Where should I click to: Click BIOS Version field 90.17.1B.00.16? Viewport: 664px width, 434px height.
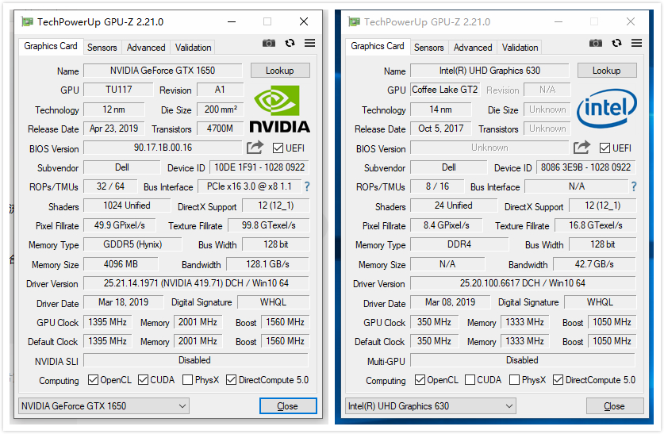point(163,148)
